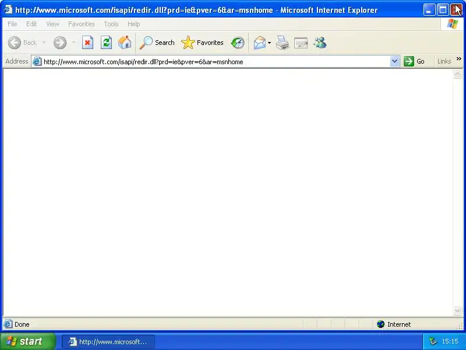Expand the Mail dropdown arrow

pyautogui.click(x=269, y=43)
